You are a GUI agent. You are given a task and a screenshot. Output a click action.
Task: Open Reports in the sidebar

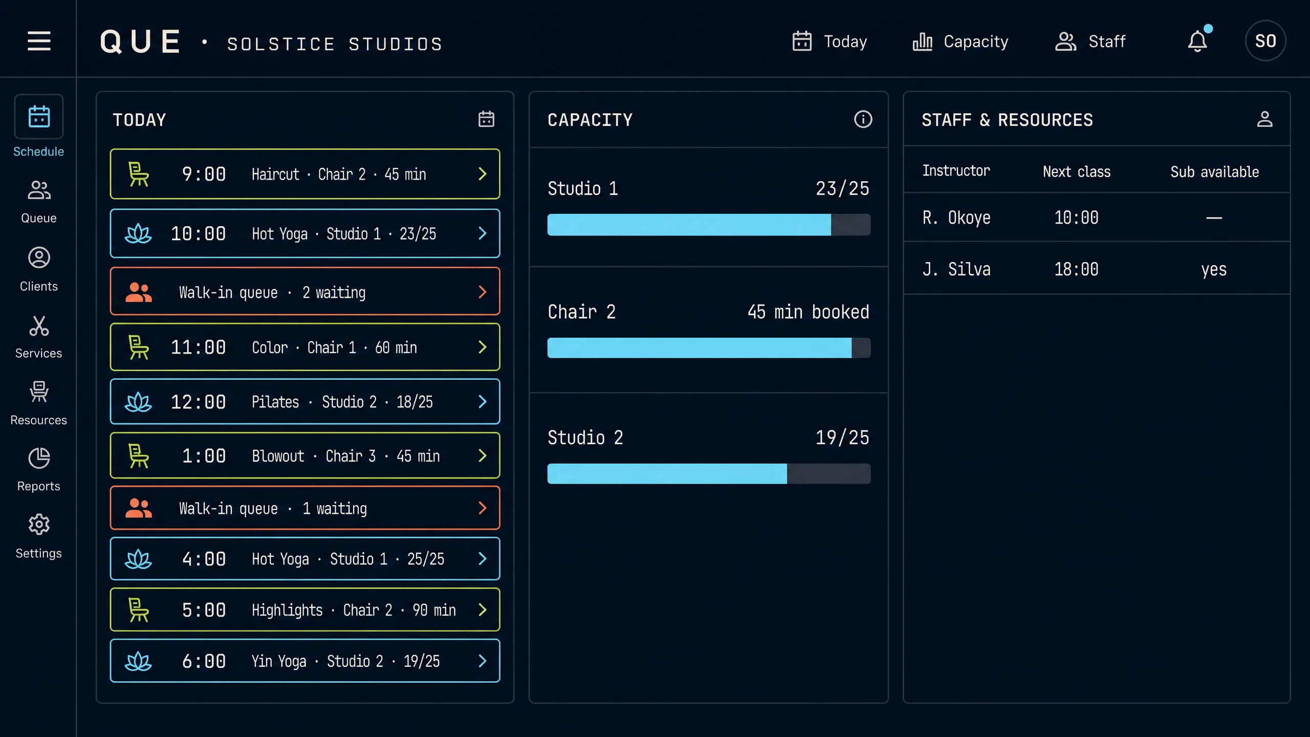(x=39, y=470)
